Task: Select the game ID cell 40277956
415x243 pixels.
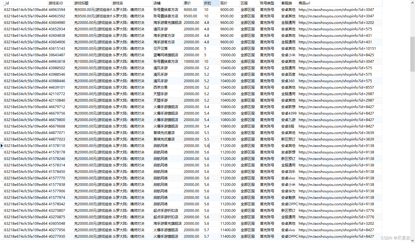Action: (x=60, y=230)
